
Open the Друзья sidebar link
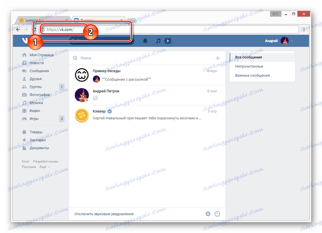(35, 79)
